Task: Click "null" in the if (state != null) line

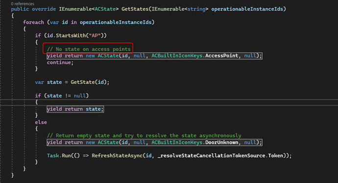Action: 80,96
